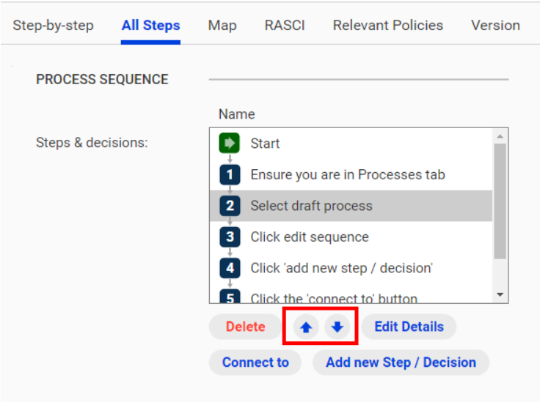Click the Connect to button
The height and width of the screenshot is (402, 540).
point(255,362)
